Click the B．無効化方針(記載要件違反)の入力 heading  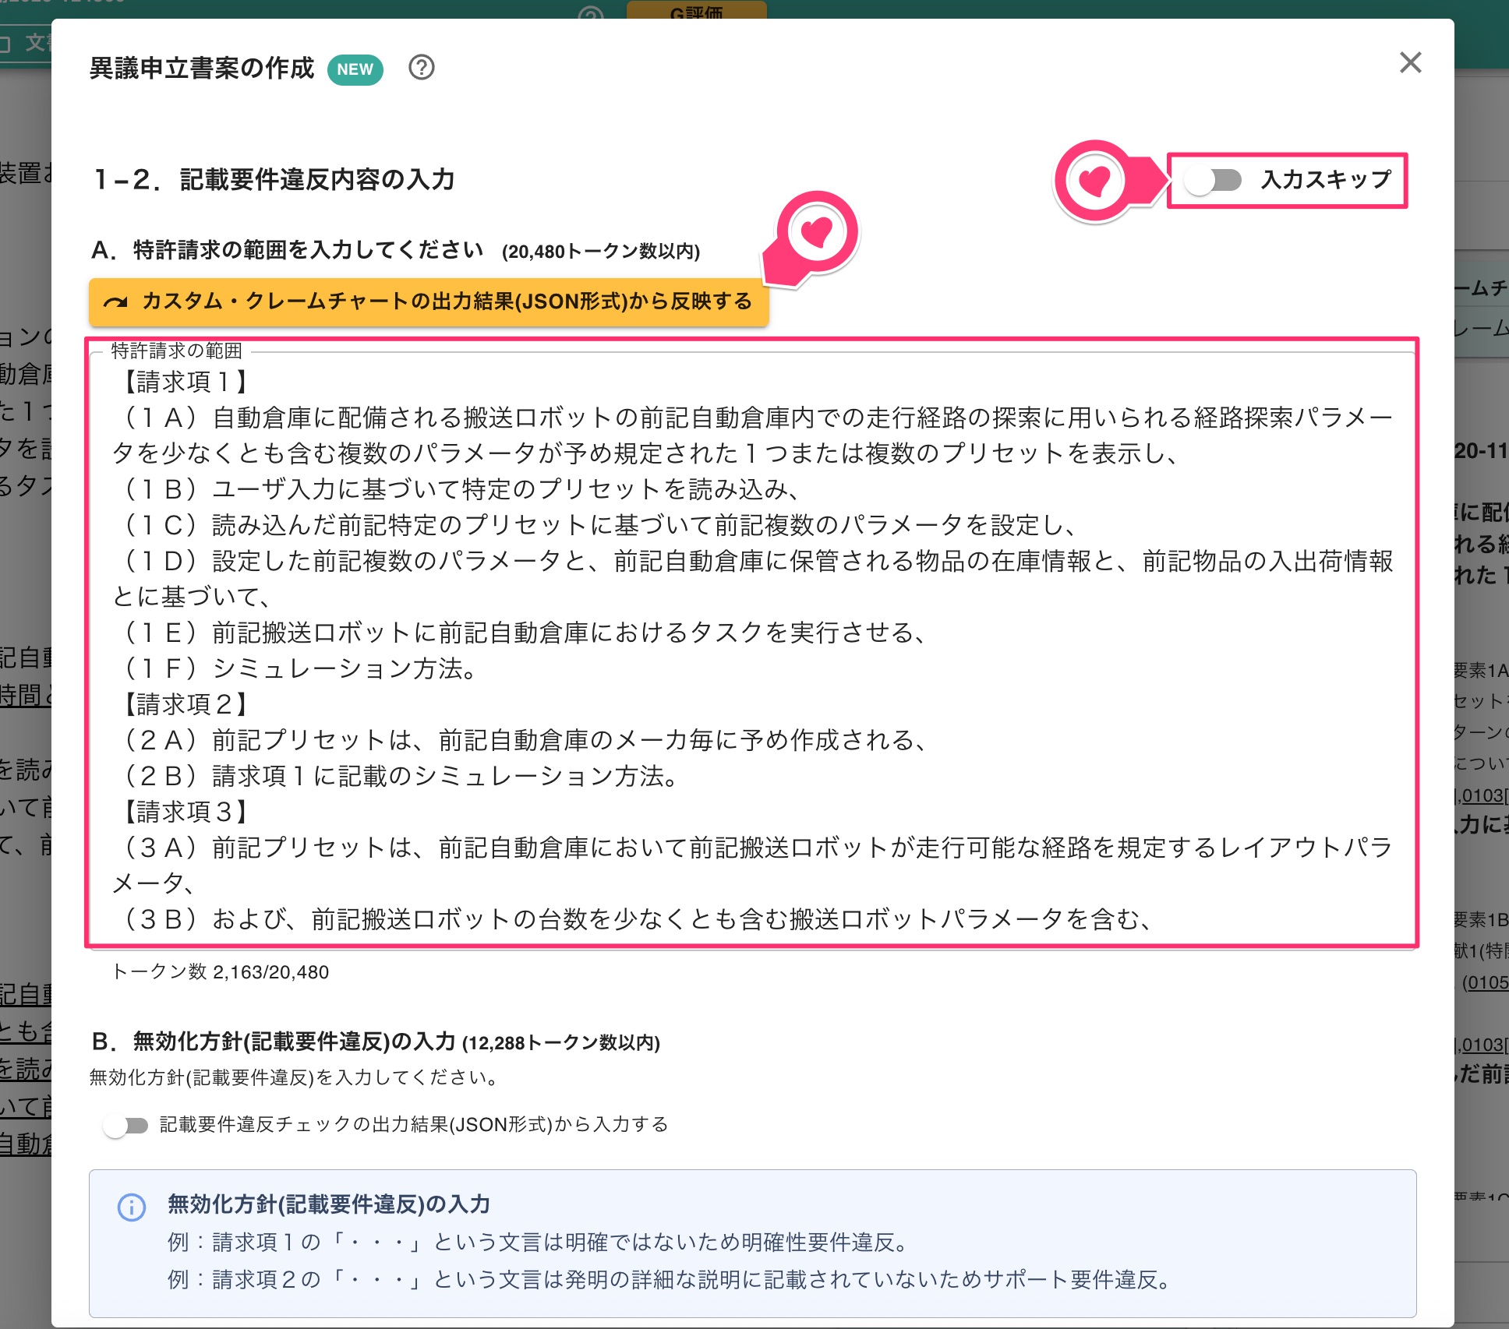[376, 1042]
